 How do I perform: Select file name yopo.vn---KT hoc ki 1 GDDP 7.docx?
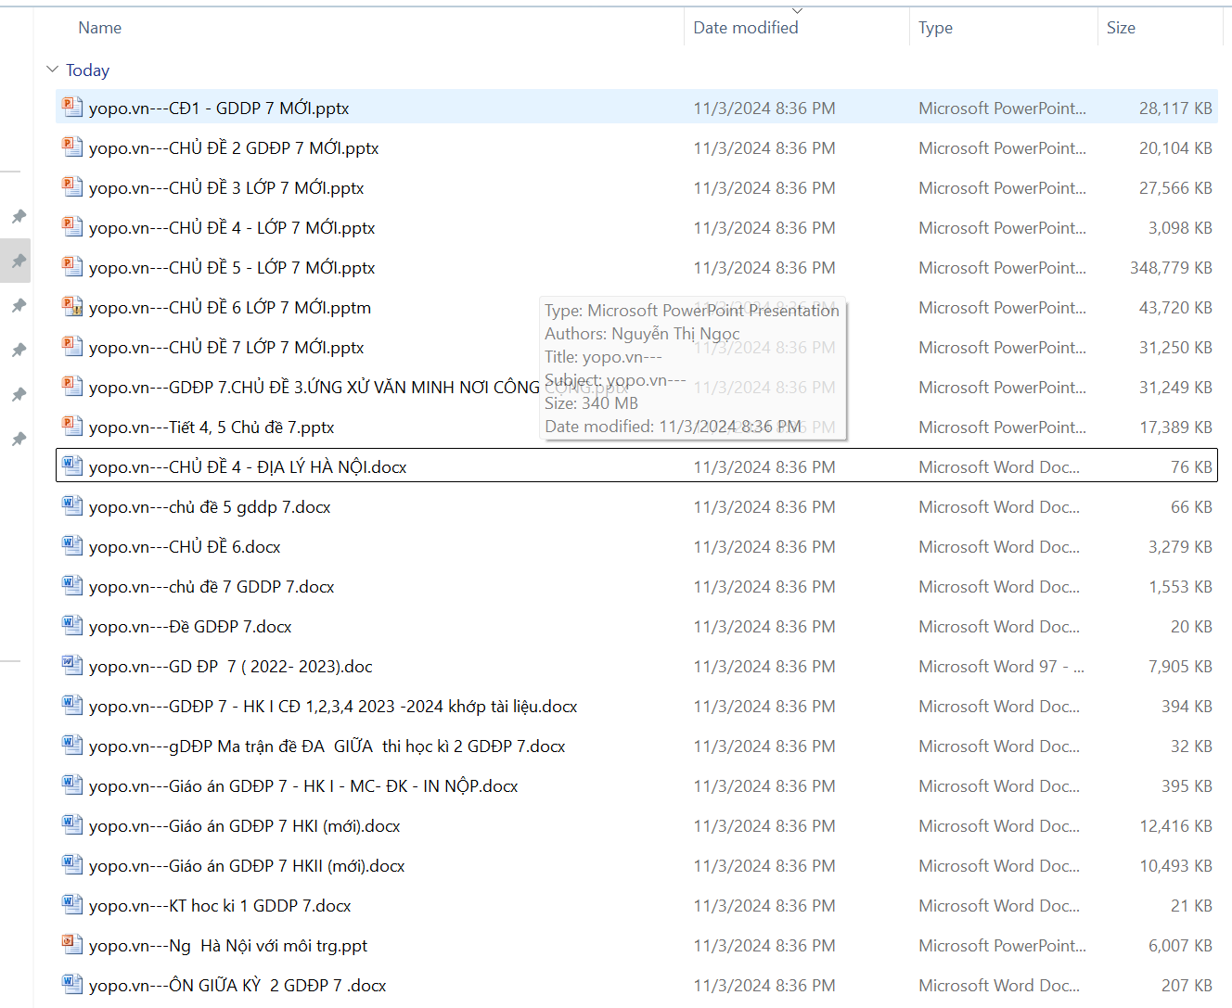point(220,906)
